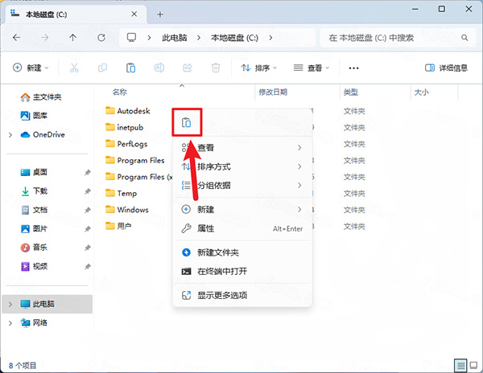Expand chevron after 本地磁盘 (C:) in address bar

click(x=270, y=38)
